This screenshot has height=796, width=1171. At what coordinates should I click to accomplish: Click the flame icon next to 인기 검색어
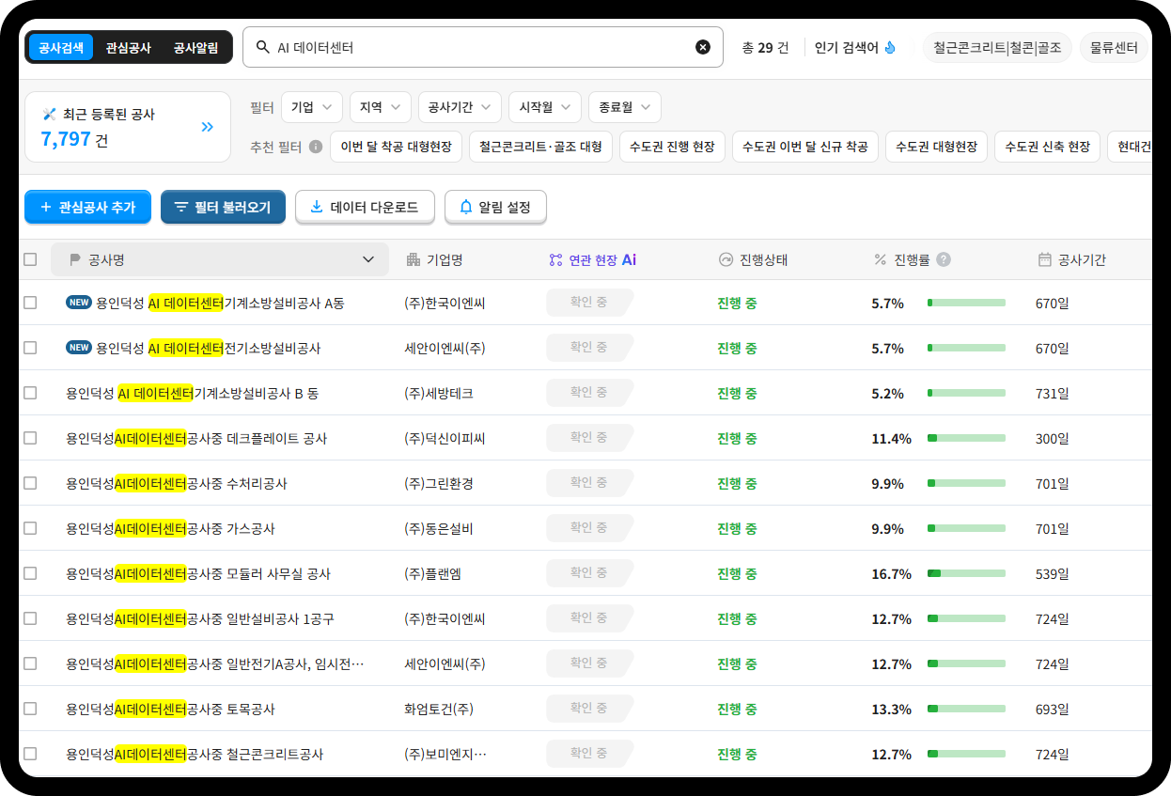[890, 47]
